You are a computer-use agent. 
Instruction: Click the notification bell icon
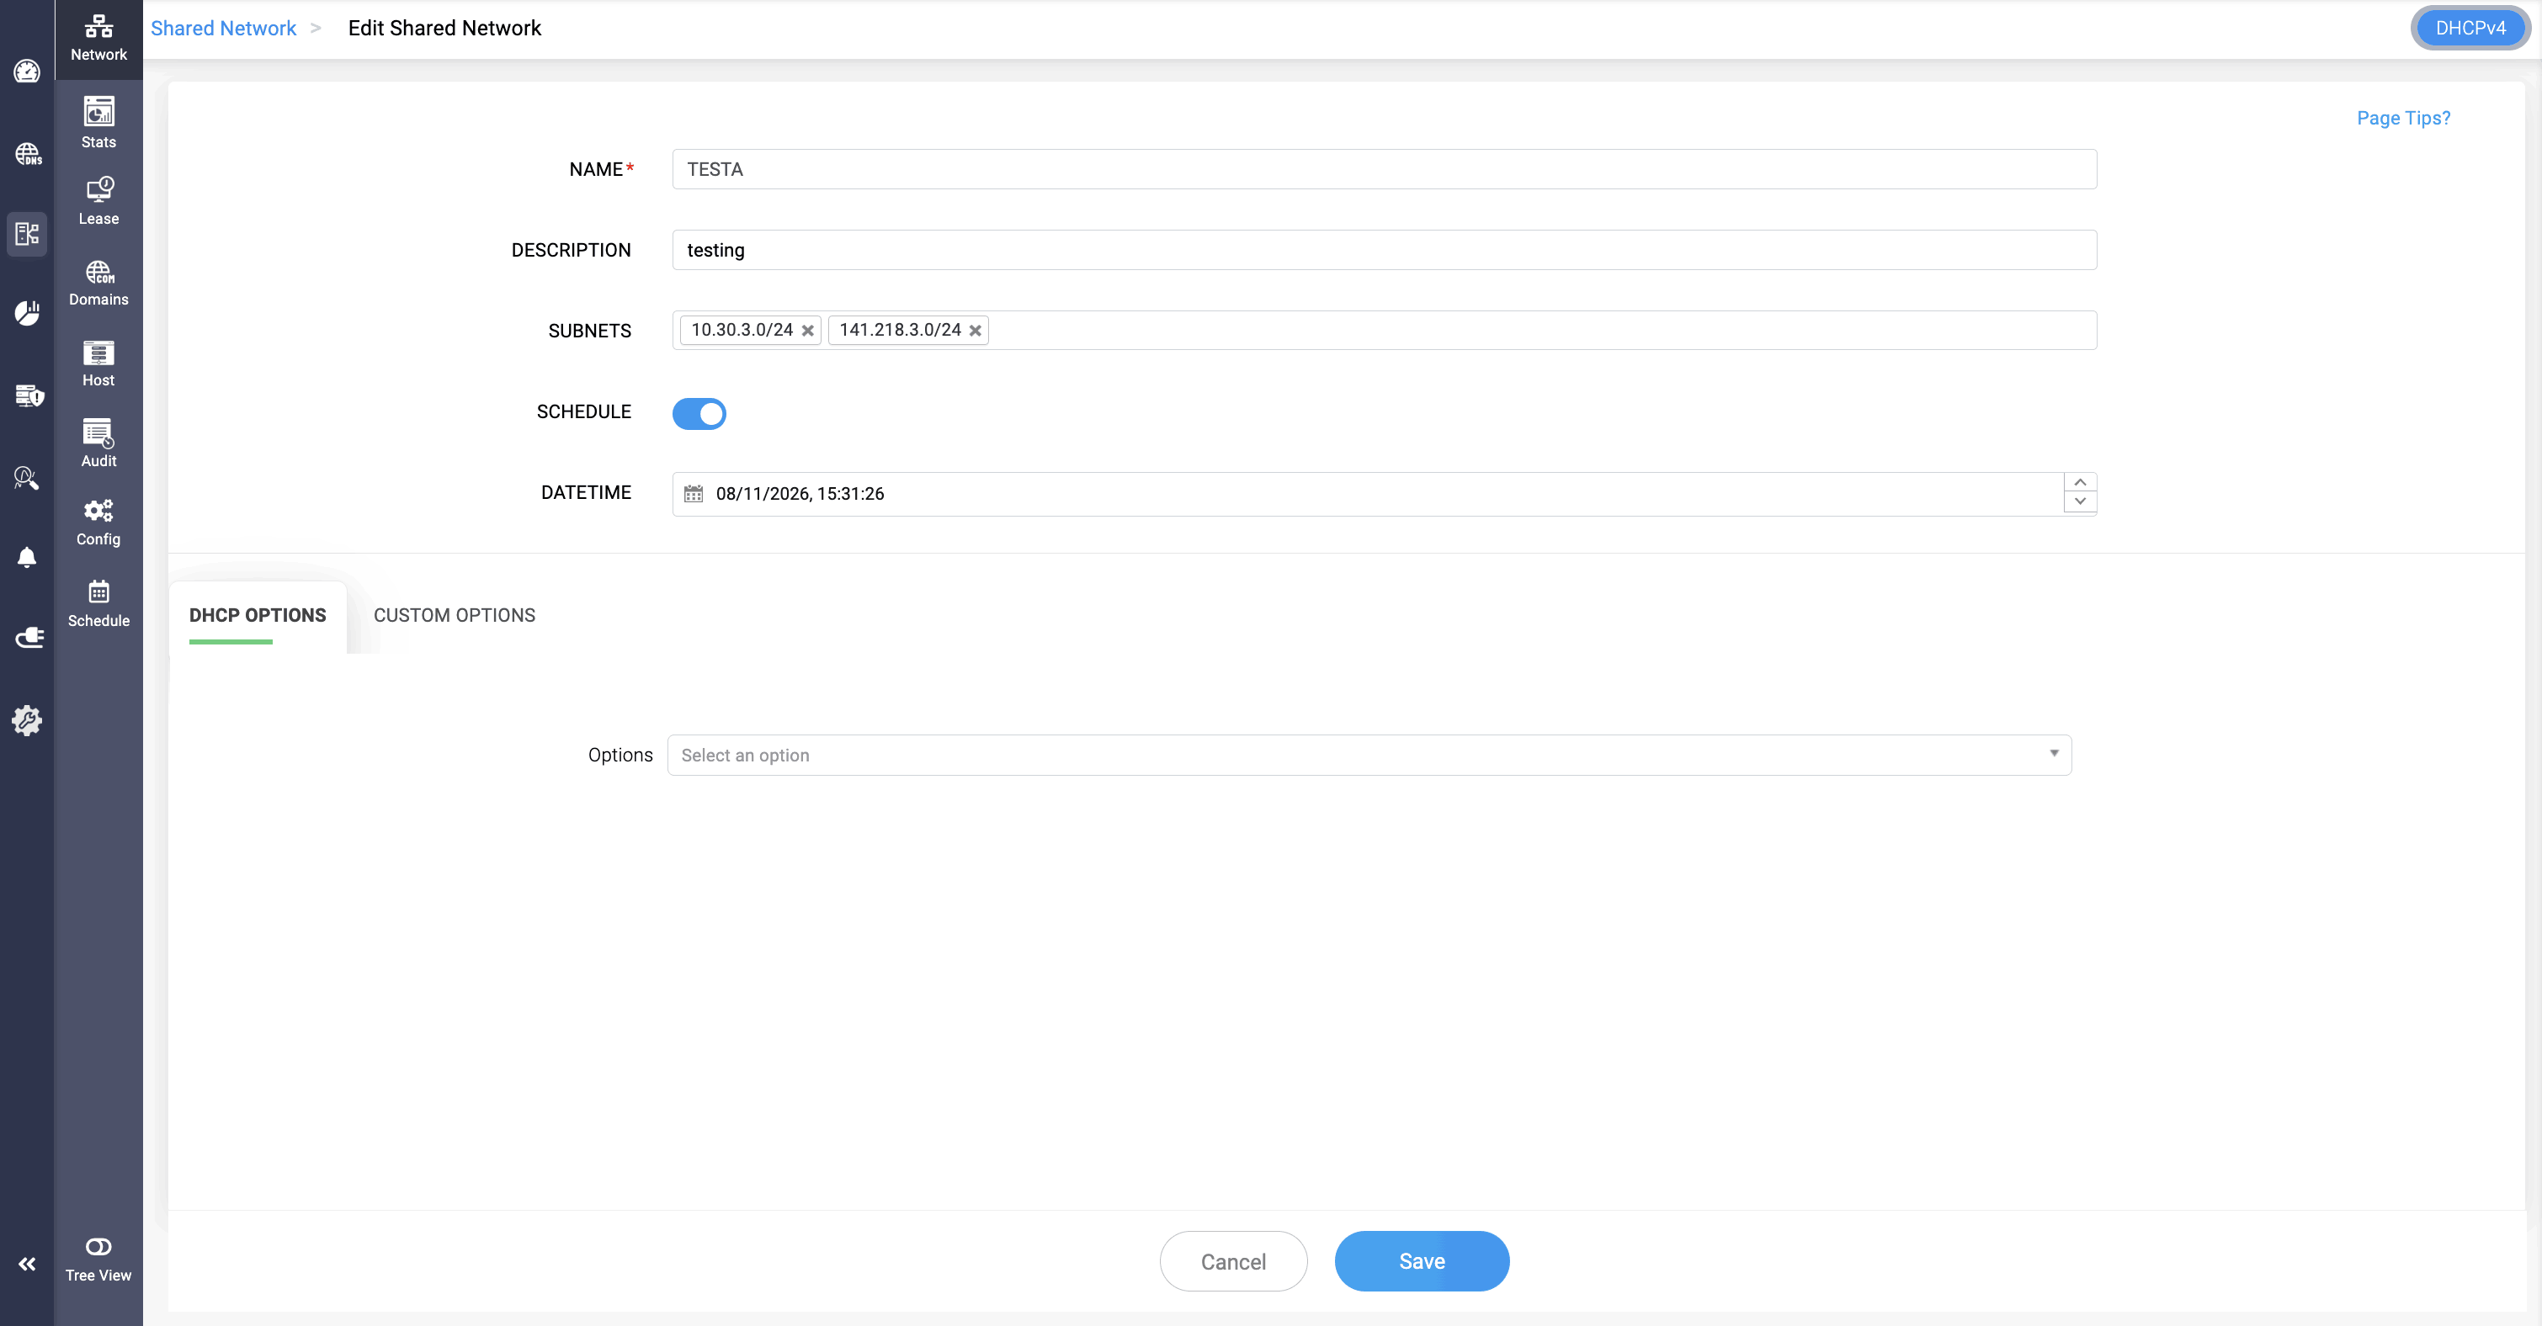pyautogui.click(x=27, y=558)
